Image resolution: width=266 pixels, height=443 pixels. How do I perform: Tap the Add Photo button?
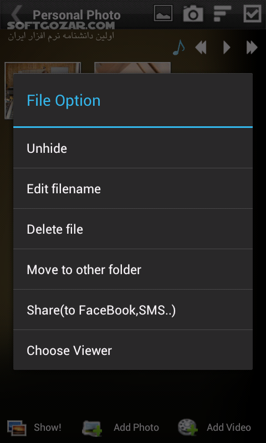121,427
